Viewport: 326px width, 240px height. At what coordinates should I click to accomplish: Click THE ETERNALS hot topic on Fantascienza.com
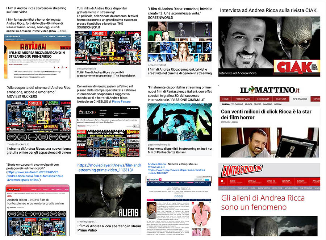[x=306, y=188]
